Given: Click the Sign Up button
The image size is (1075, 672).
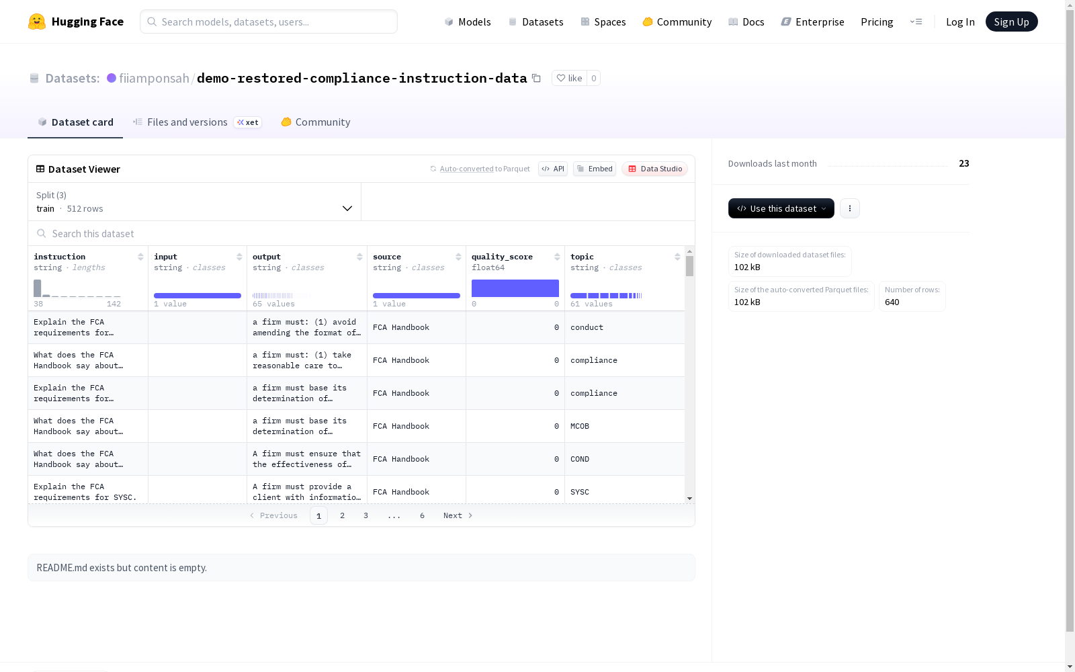Looking at the screenshot, I should [1011, 22].
